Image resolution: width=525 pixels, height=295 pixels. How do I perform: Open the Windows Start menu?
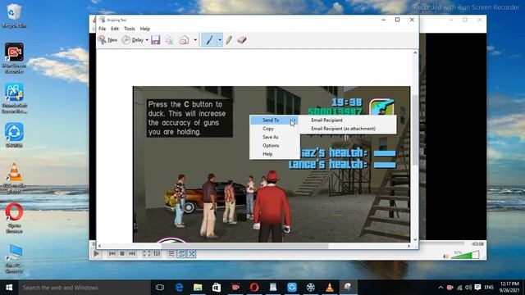pos(9,288)
